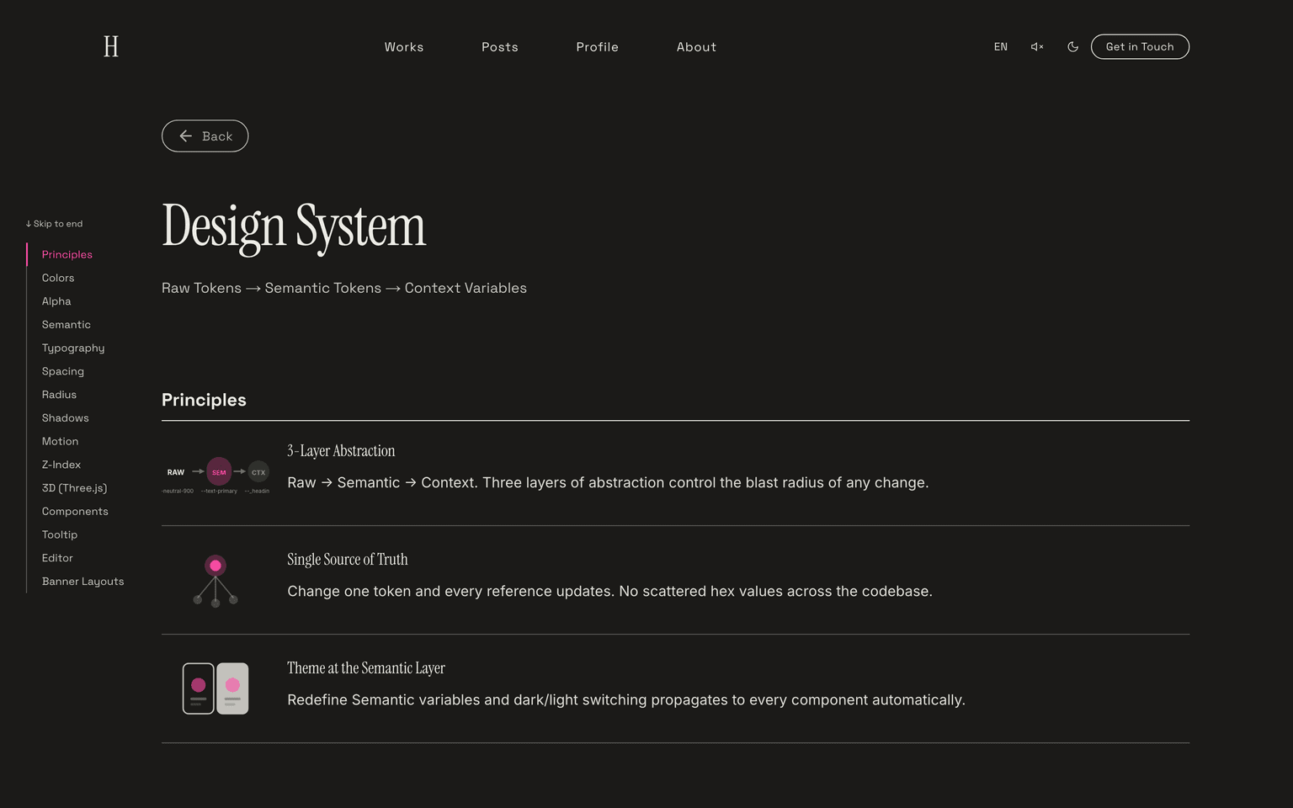
Task: Click the 3-Layer Abstraction heading
Action: click(x=341, y=451)
